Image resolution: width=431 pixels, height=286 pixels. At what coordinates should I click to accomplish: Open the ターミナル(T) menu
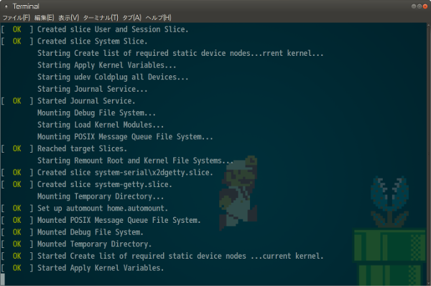(101, 18)
